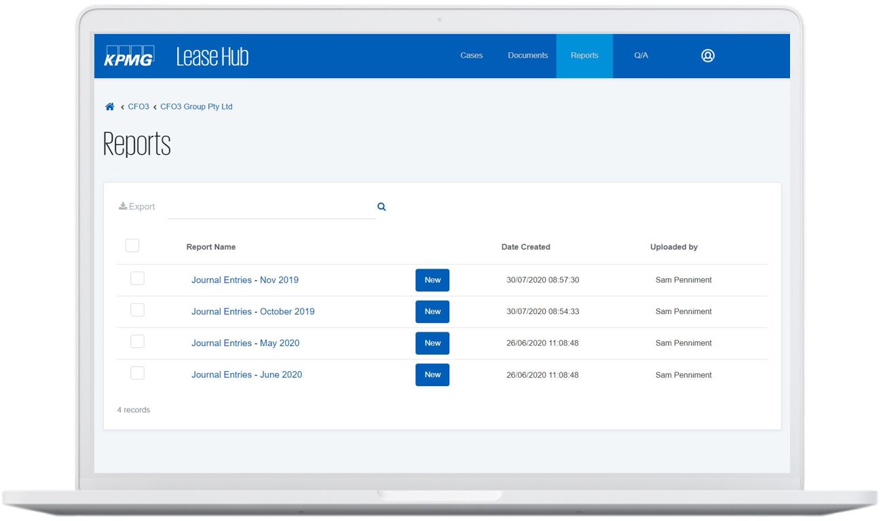Open Journal Entries - June 2020 report
Image resolution: width=881 pixels, height=521 pixels.
pos(246,374)
